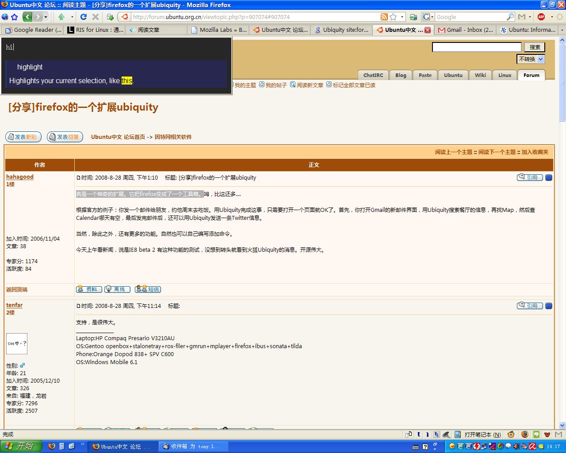Click the Firefox icon in status bar
Viewport: 566px width, 453px height.
pyautogui.click(x=525, y=434)
